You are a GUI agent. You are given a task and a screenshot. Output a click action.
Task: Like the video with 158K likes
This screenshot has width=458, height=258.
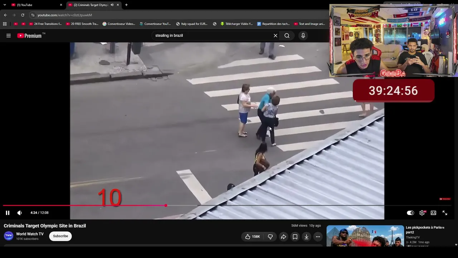pyautogui.click(x=253, y=236)
